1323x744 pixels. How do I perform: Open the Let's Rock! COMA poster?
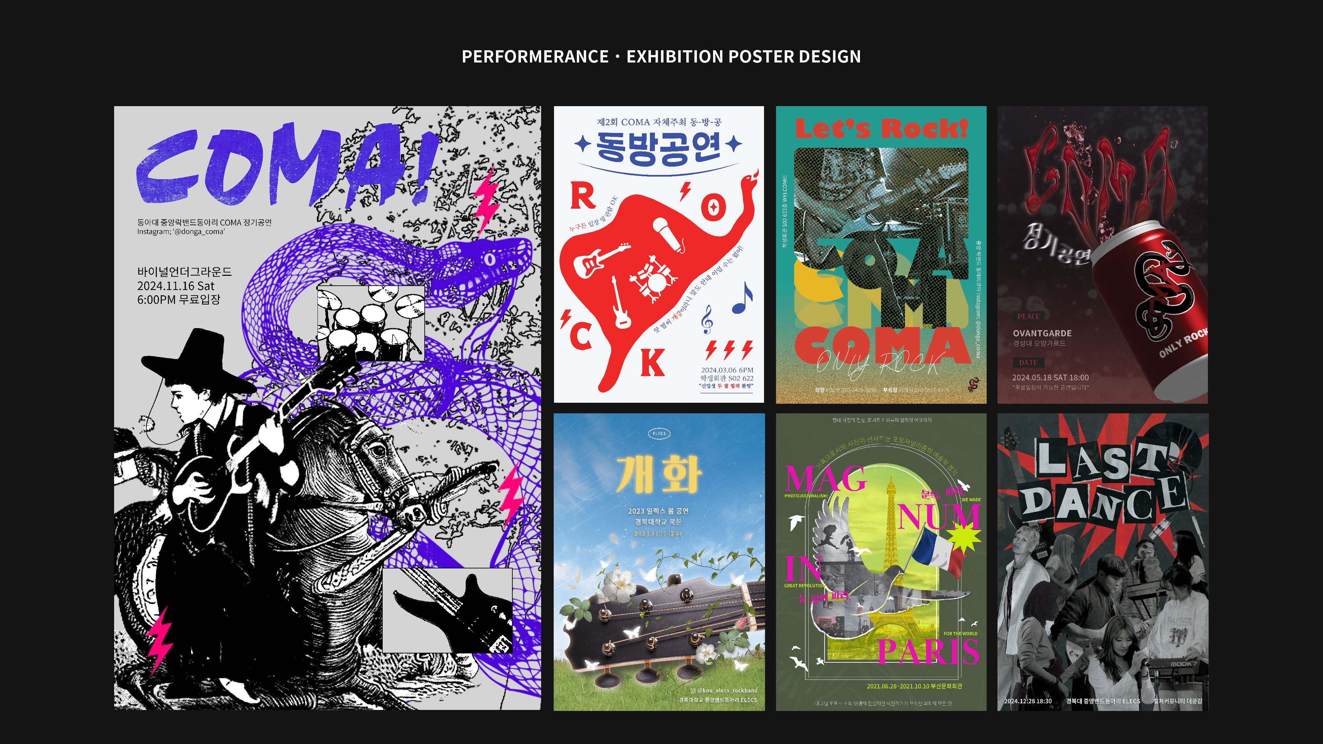881,255
